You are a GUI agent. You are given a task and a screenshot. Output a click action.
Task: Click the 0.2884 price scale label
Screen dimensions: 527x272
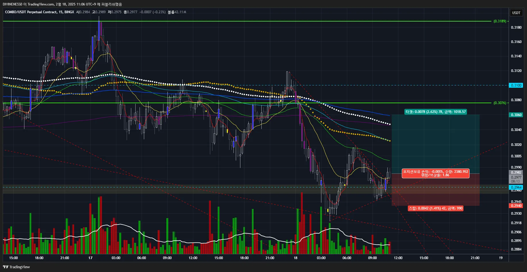(516, 249)
